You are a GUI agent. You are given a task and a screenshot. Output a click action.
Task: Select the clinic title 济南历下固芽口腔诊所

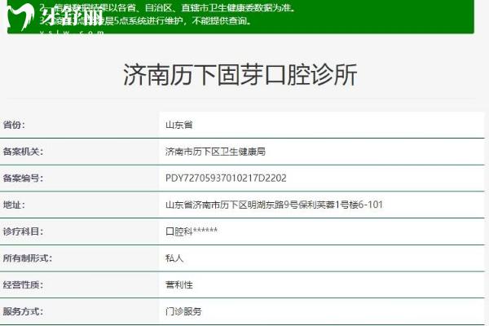tap(240, 74)
